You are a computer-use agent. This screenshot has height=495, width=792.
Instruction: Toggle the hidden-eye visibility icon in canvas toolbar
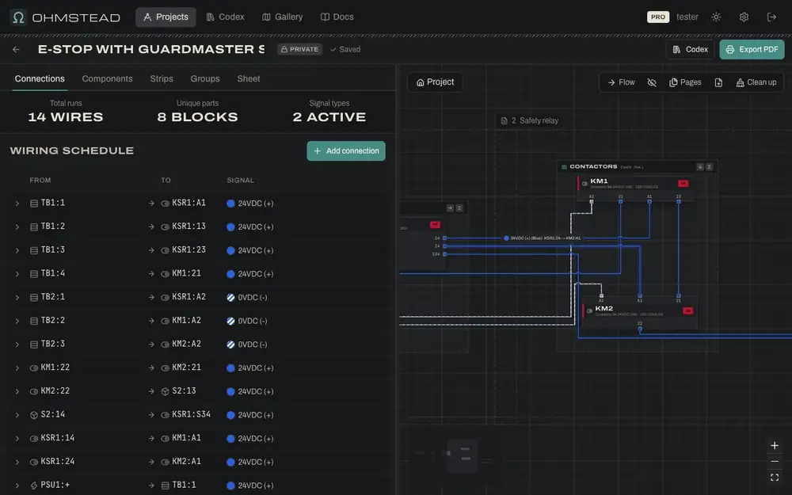click(x=652, y=82)
